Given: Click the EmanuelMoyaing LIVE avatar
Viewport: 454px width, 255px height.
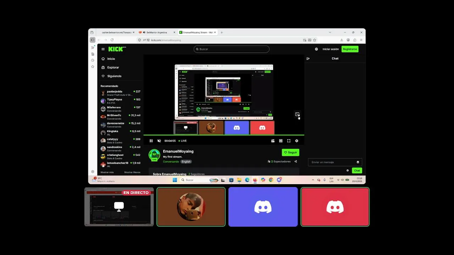Looking at the screenshot, I should pyautogui.click(x=154, y=155).
